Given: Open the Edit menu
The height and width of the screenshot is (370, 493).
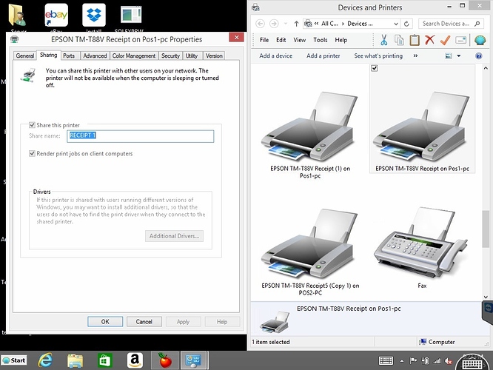Looking at the screenshot, I should tap(281, 40).
